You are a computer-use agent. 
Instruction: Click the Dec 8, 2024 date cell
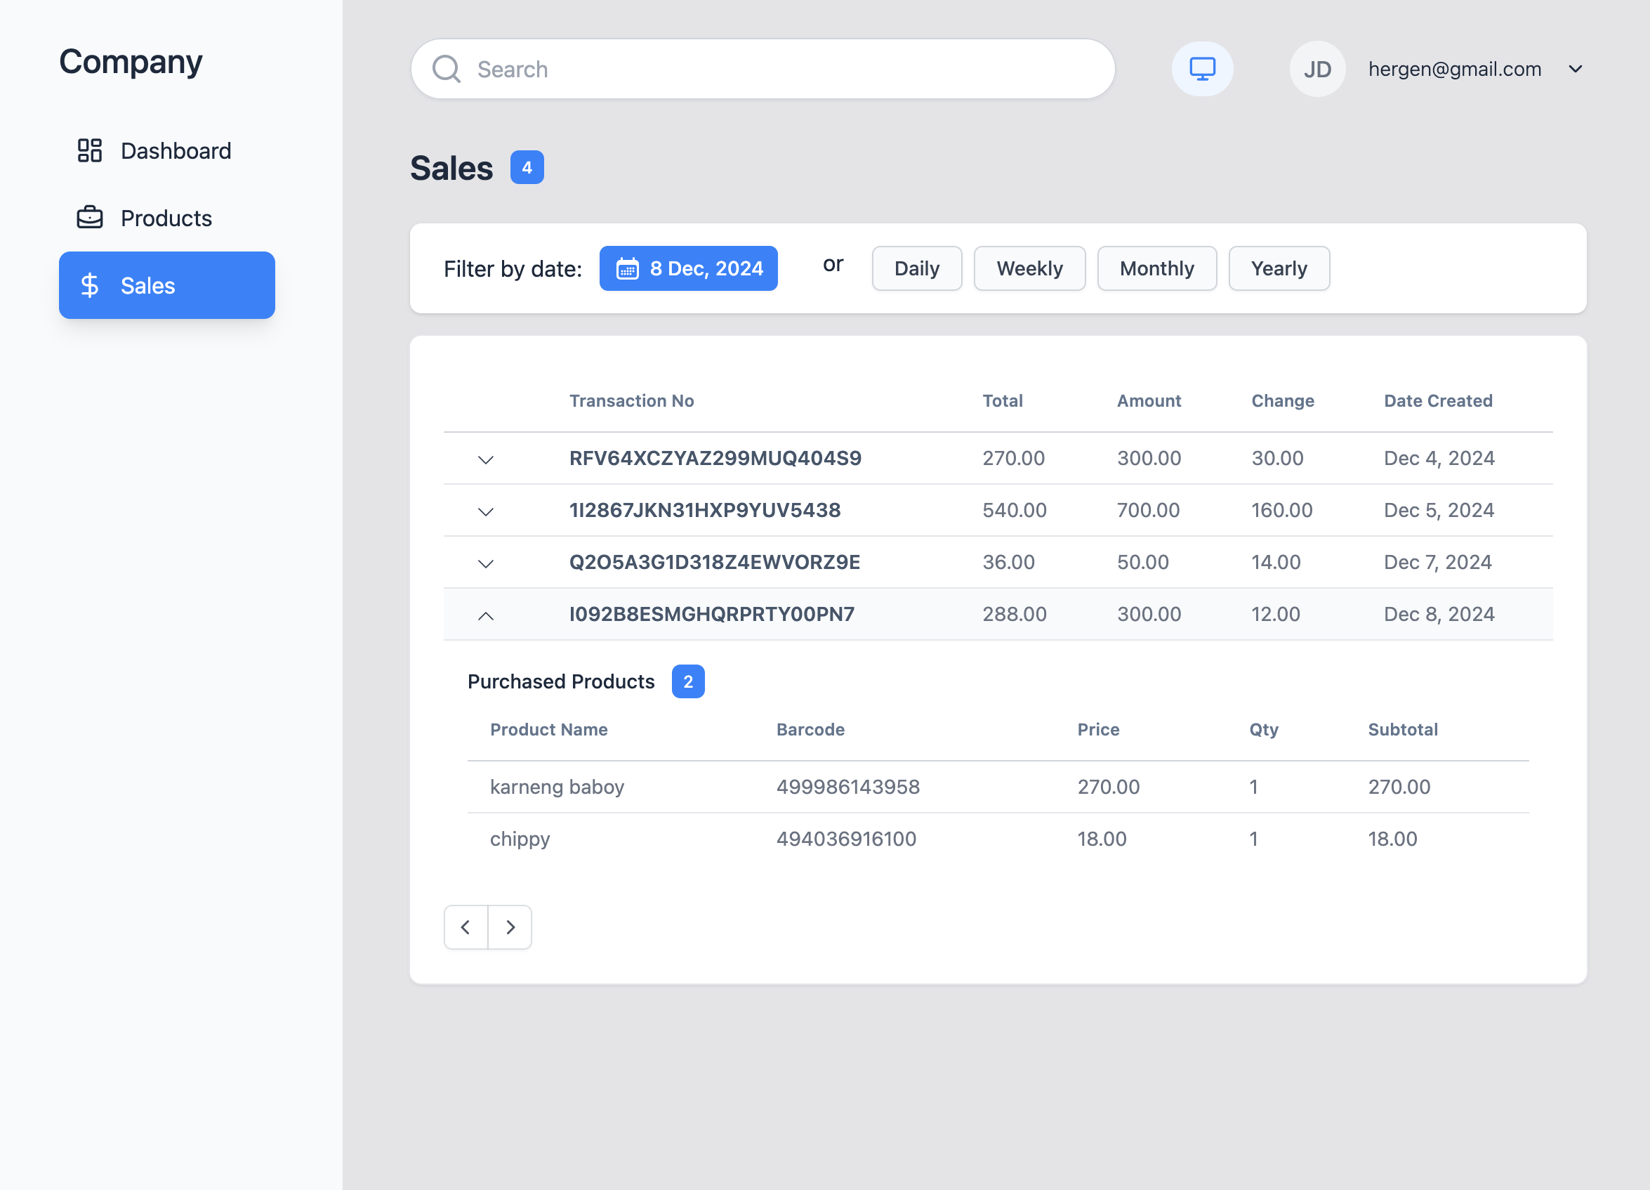pyautogui.click(x=1439, y=614)
